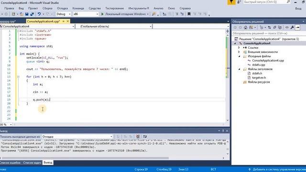The image size is (306, 172).
Task: Collapse the for-loop outlining box at line 13
Action: [x=18, y=77]
